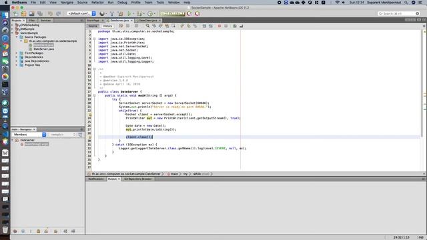This screenshot has width=427, height=240.
Task: Switch to the Source view button
Action: click(x=93, y=26)
